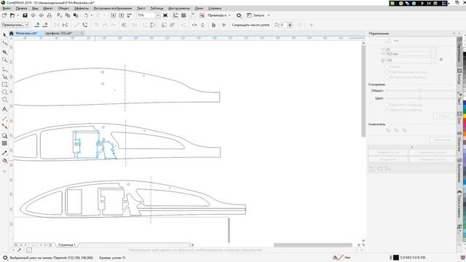This screenshot has width=466, height=262.
Task: Click the Export icon in toolbar
Action: 122,15
